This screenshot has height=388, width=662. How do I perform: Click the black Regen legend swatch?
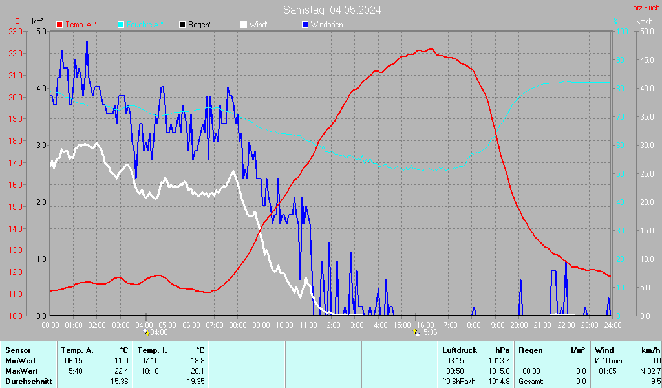[183, 25]
